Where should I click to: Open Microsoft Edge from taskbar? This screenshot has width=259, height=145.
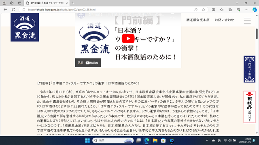tap(146, 141)
